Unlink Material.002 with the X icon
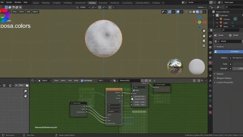Screen dimensions: 243x137 (x=150, y=81)
